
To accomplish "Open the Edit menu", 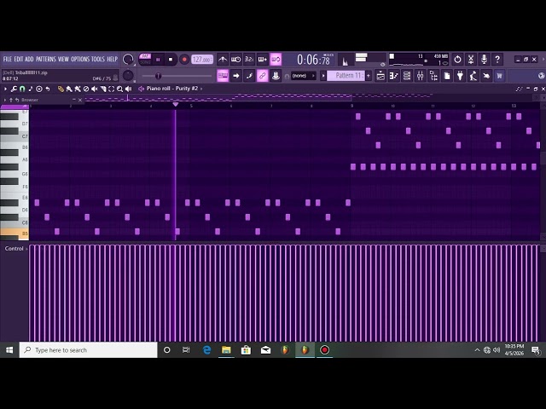I will pos(19,59).
